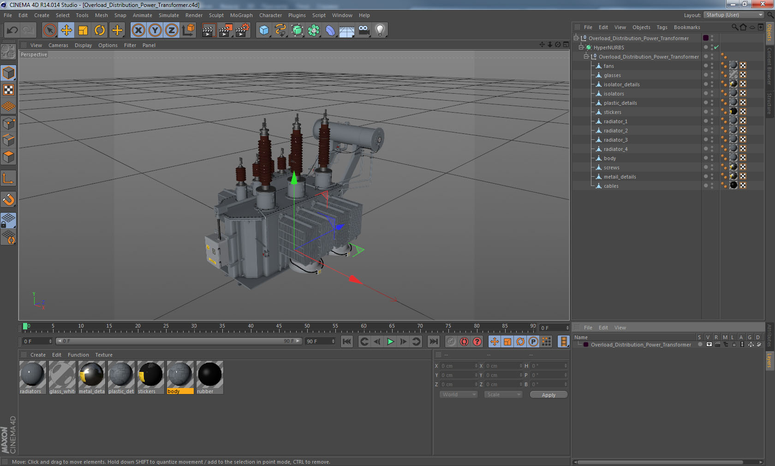Enable Axis mode tool
The image size is (775, 466).
click(x=9, y=178)
